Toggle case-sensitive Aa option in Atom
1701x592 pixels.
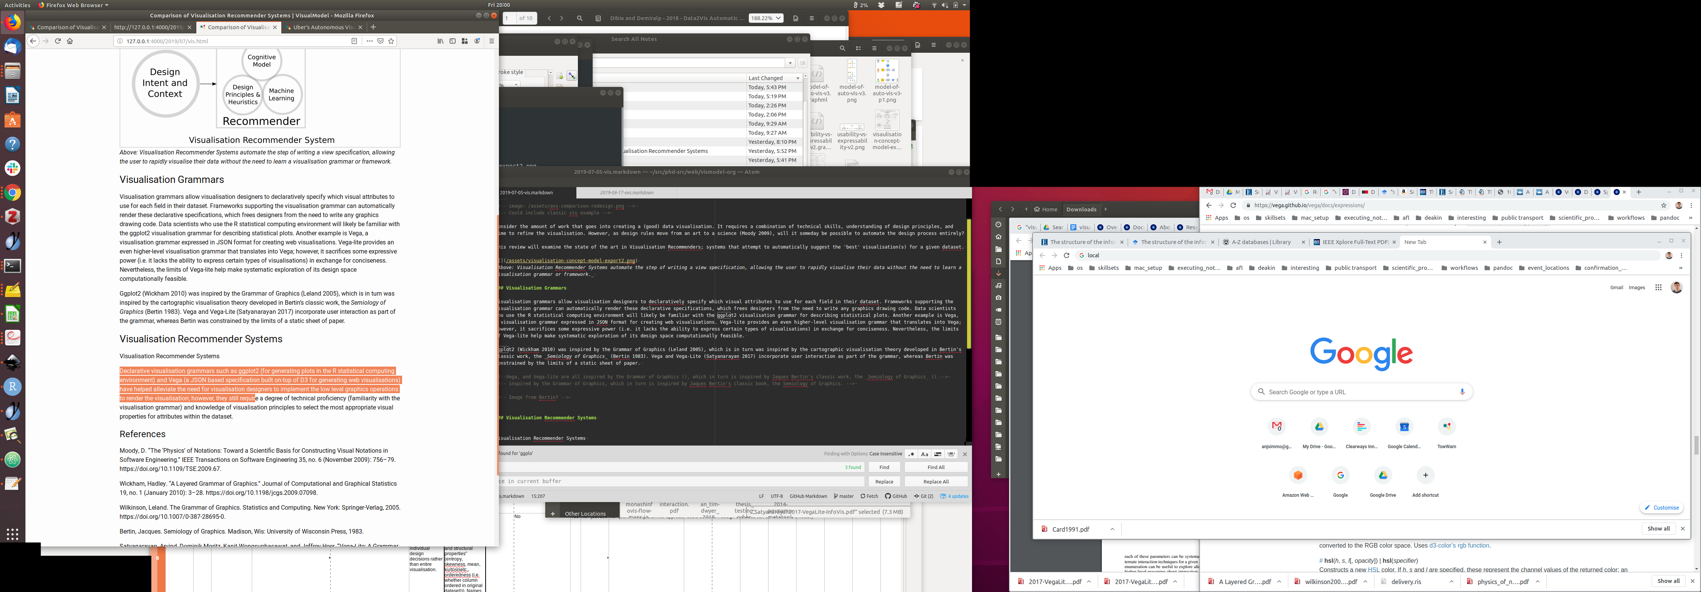click(x=925, y=454)
